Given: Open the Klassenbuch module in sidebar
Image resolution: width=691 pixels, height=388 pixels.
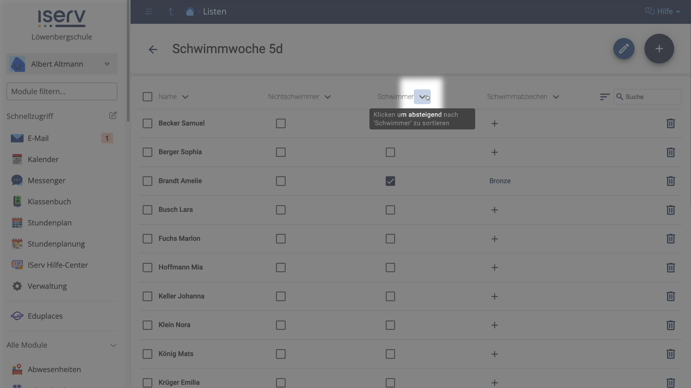Looking at the screenshot, I should 49,202.
